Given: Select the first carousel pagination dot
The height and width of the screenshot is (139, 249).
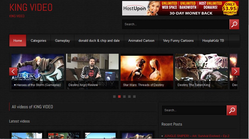Looking at the screenshot, I should pos(114,96).
